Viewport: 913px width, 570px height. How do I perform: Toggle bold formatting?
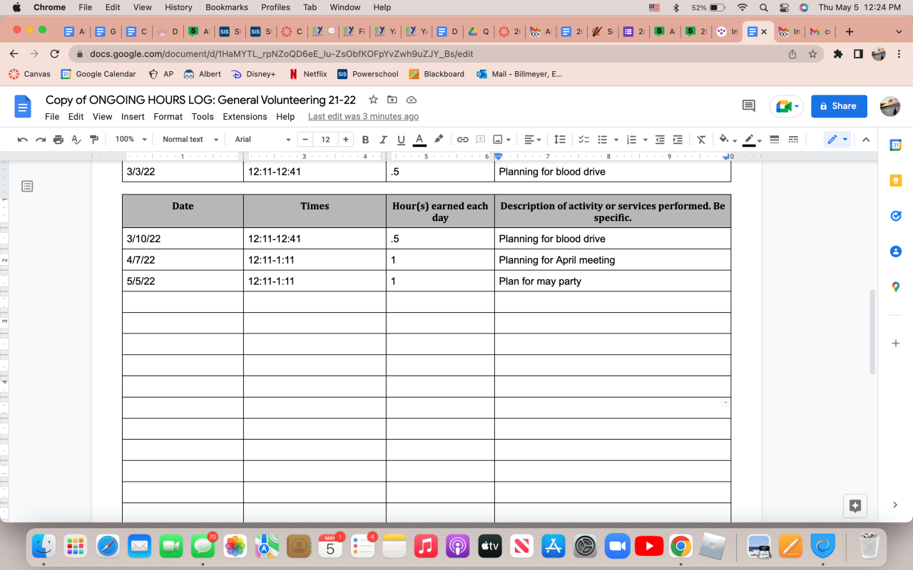[365, 140]
